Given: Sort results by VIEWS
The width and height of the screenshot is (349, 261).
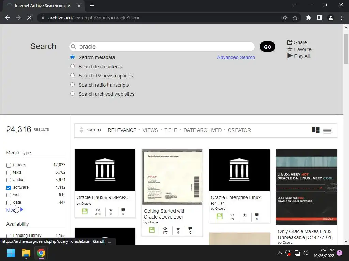Looking at the screenshot, I should tap(150, 130).
